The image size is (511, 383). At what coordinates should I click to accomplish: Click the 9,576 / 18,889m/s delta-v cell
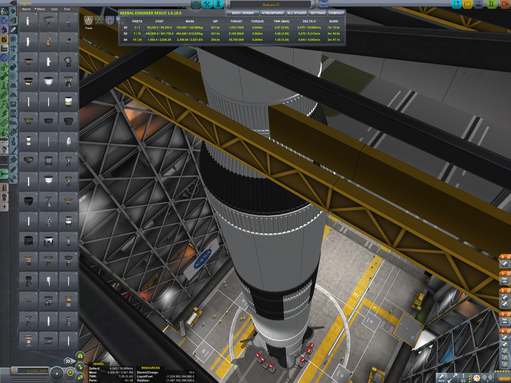[x=309, y=27]
